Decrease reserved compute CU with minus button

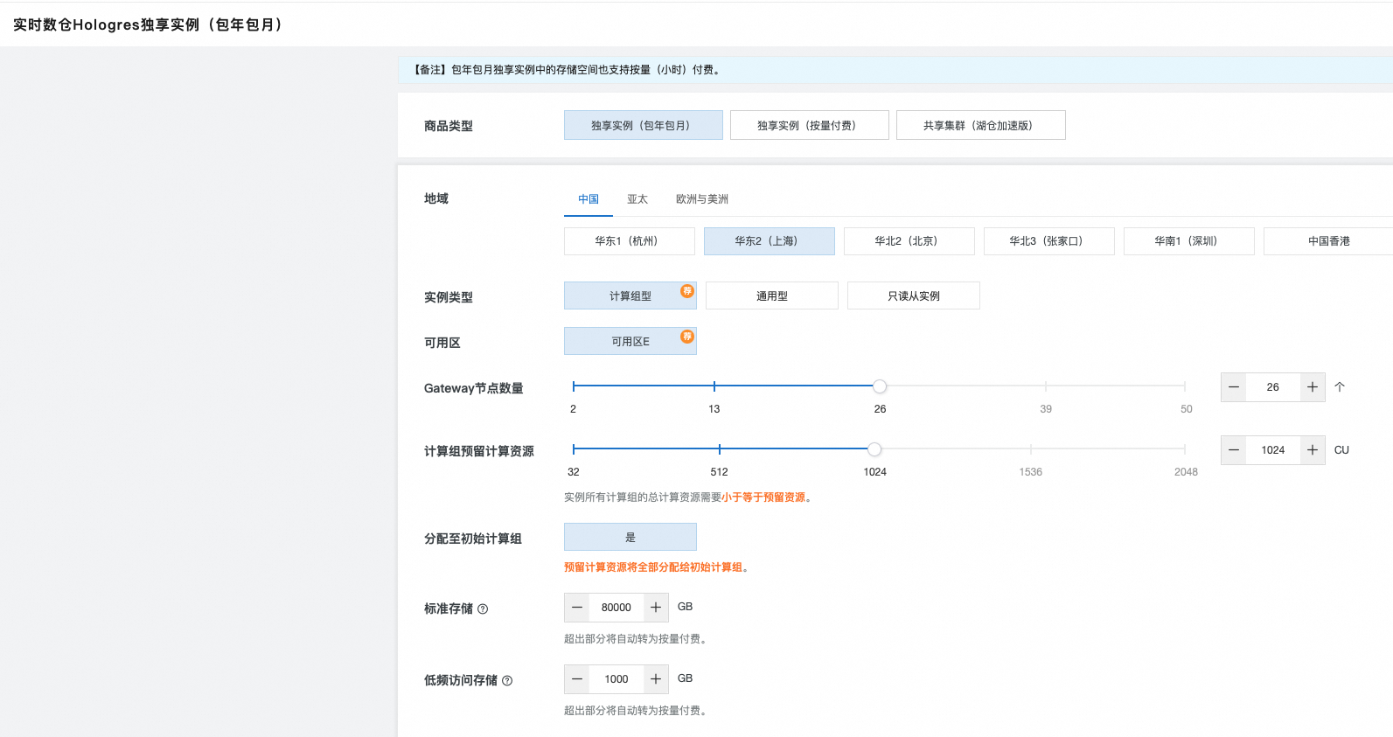1234,450
